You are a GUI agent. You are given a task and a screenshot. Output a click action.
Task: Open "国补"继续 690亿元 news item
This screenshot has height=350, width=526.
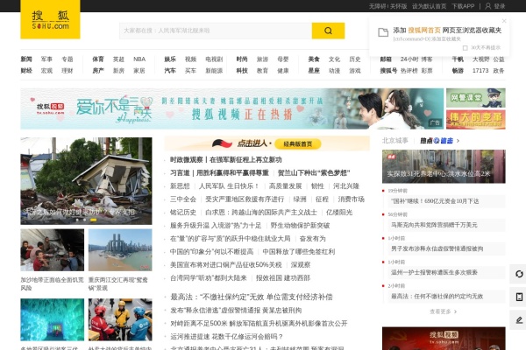[435, 201]
